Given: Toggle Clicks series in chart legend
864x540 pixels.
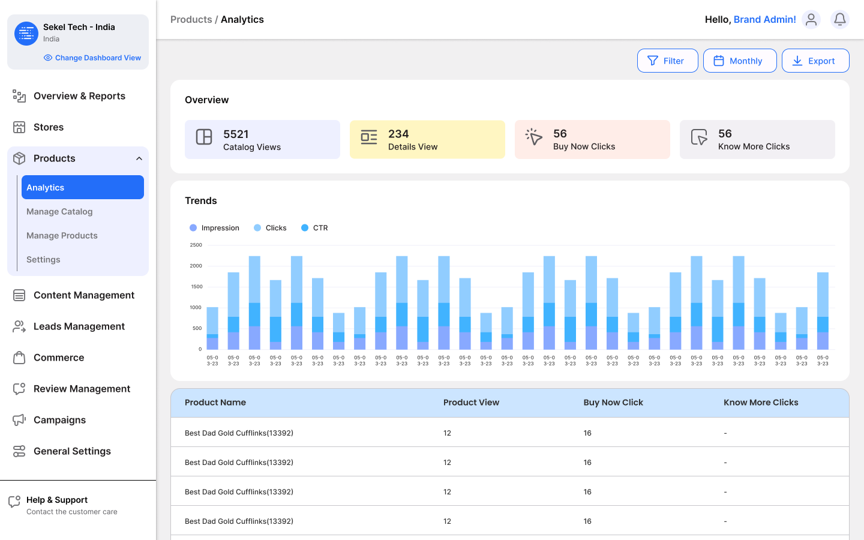Looking at the screenshot, I should 270,228.
